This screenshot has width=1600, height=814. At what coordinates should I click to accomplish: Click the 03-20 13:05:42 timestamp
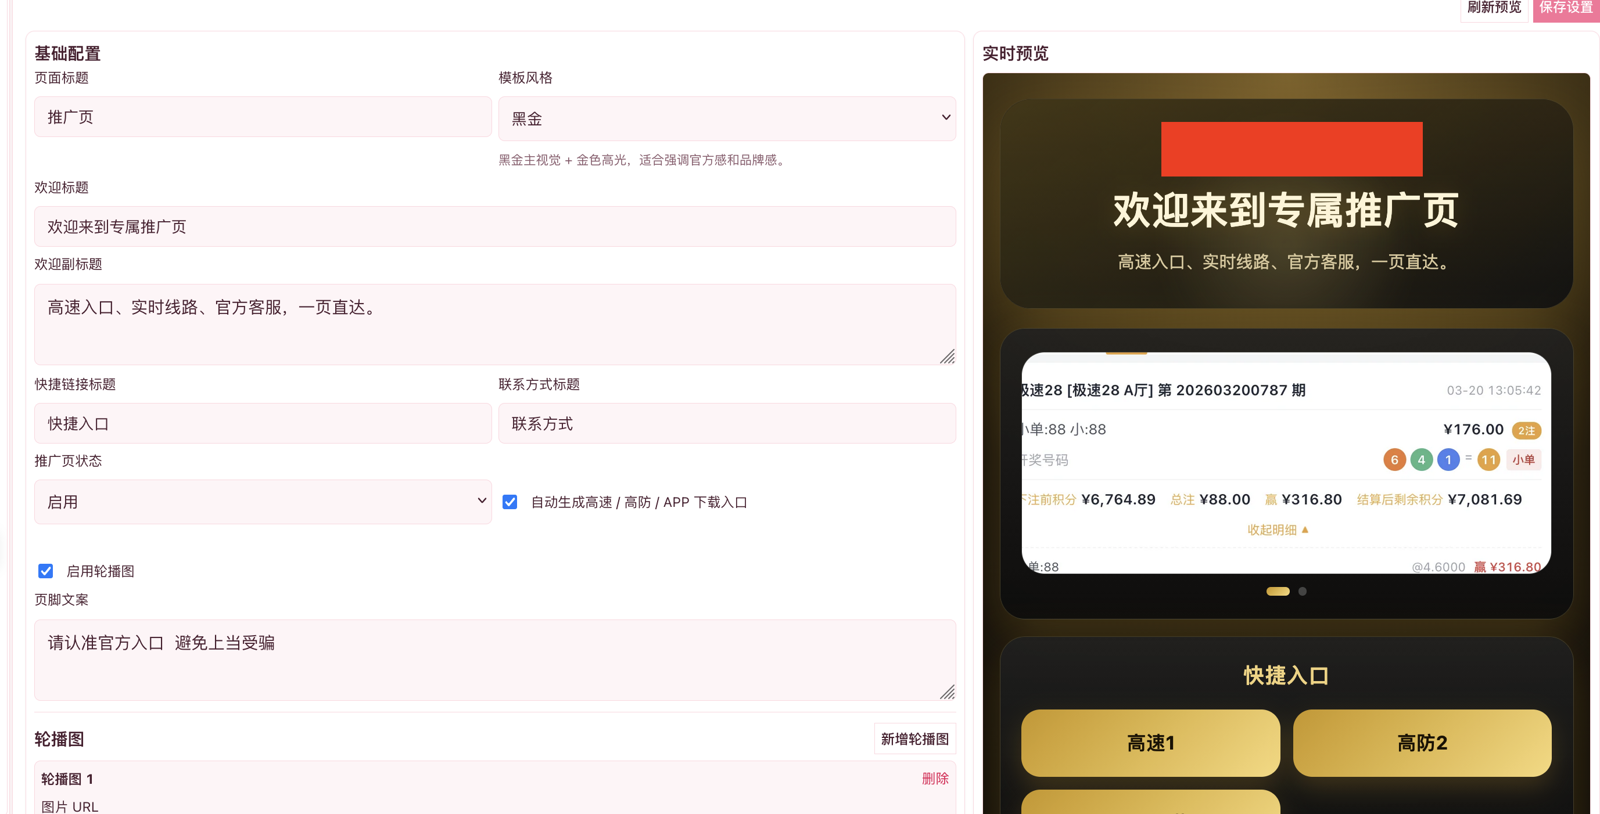pos(1494,391)
